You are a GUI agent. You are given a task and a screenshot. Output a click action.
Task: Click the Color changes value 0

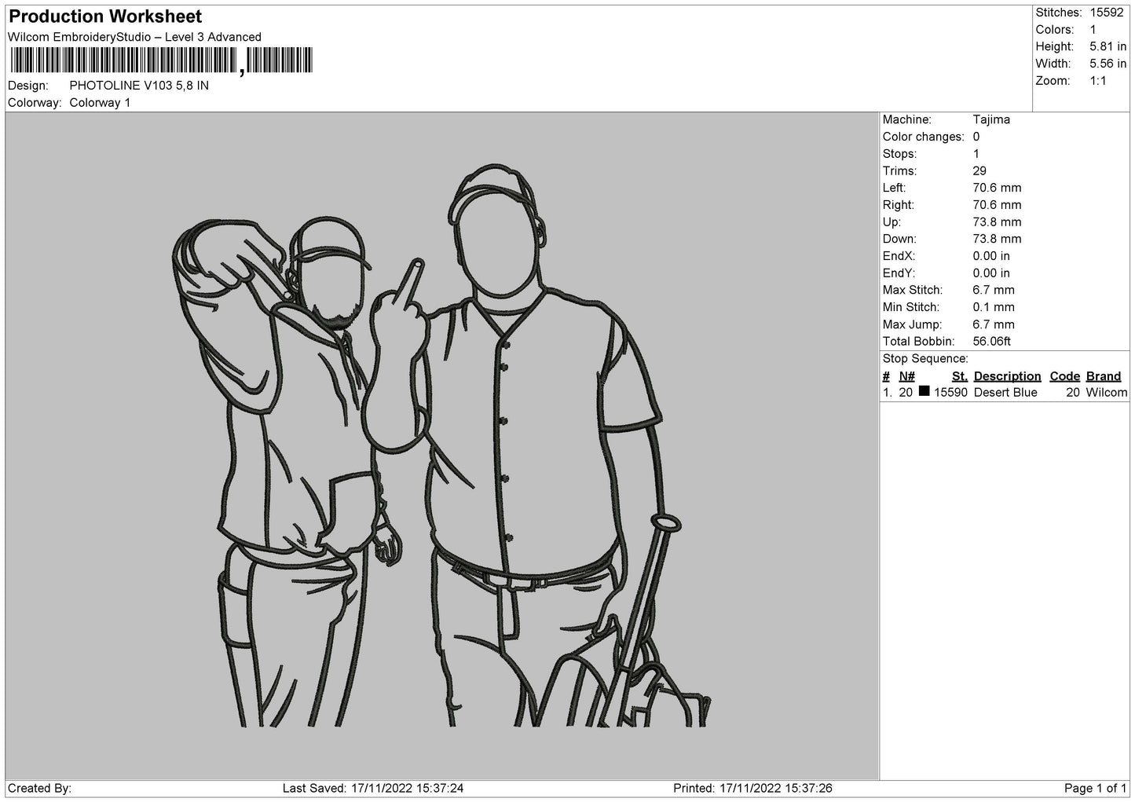(x=976, y=137)
